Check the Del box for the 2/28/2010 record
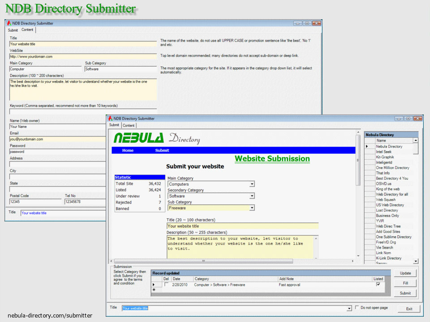 coord(166,285)
